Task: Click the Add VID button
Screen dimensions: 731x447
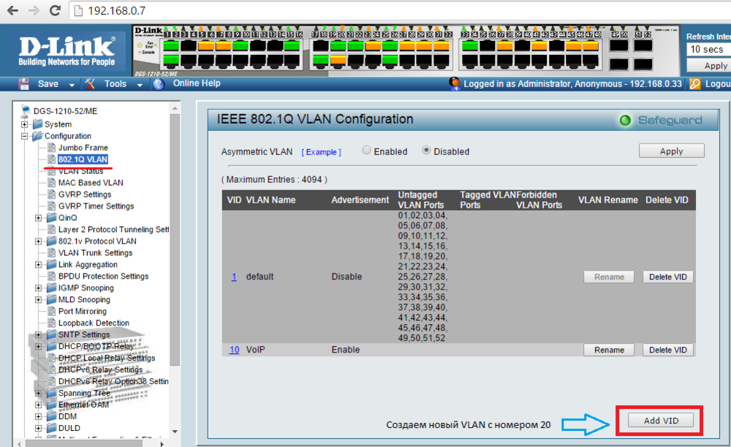Action: click(x=661, y=421)
